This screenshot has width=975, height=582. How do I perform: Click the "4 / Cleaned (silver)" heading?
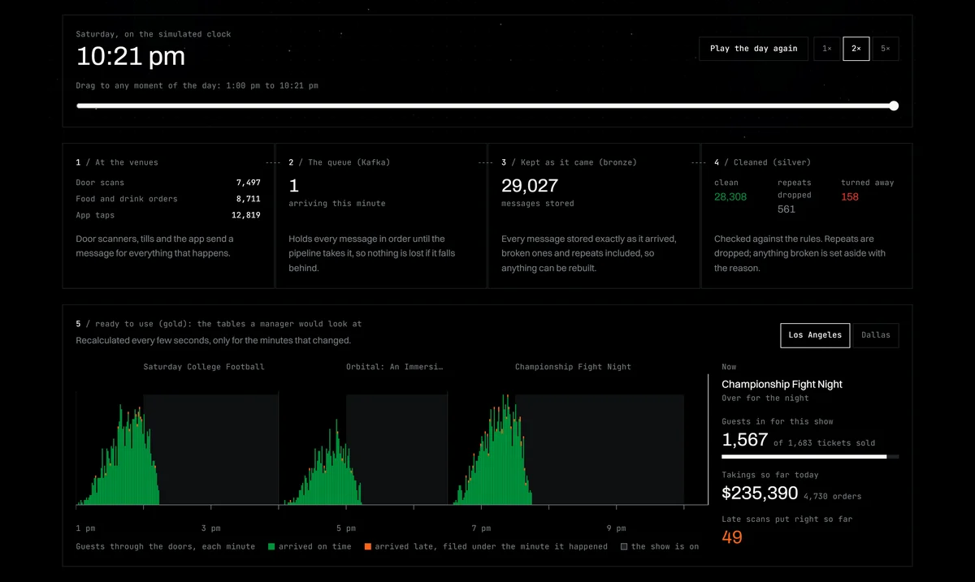click(762, 162)
